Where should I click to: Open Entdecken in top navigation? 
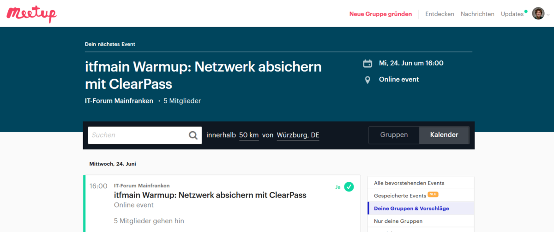(x=440, y=14)
